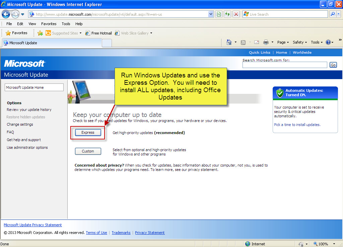This screenshot has width=343, height=247.
Task: Open the Tools command bar menu
Action: click(317, 42)
